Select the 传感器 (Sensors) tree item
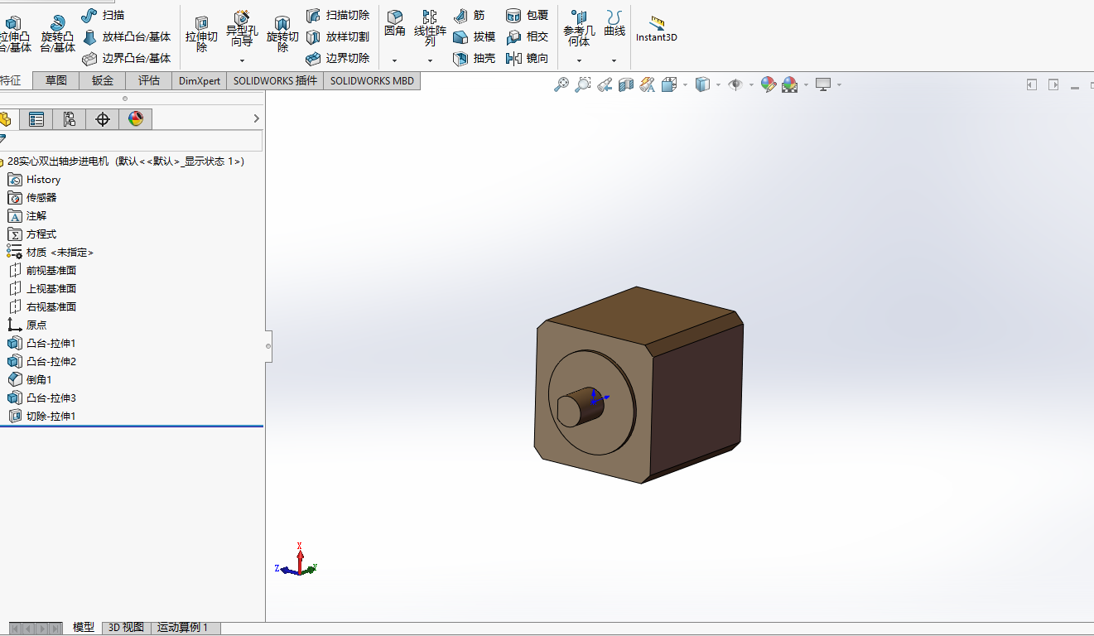The height and width of the screenshot is (636, 1094). pyautogui.click(x=32, y=197)
